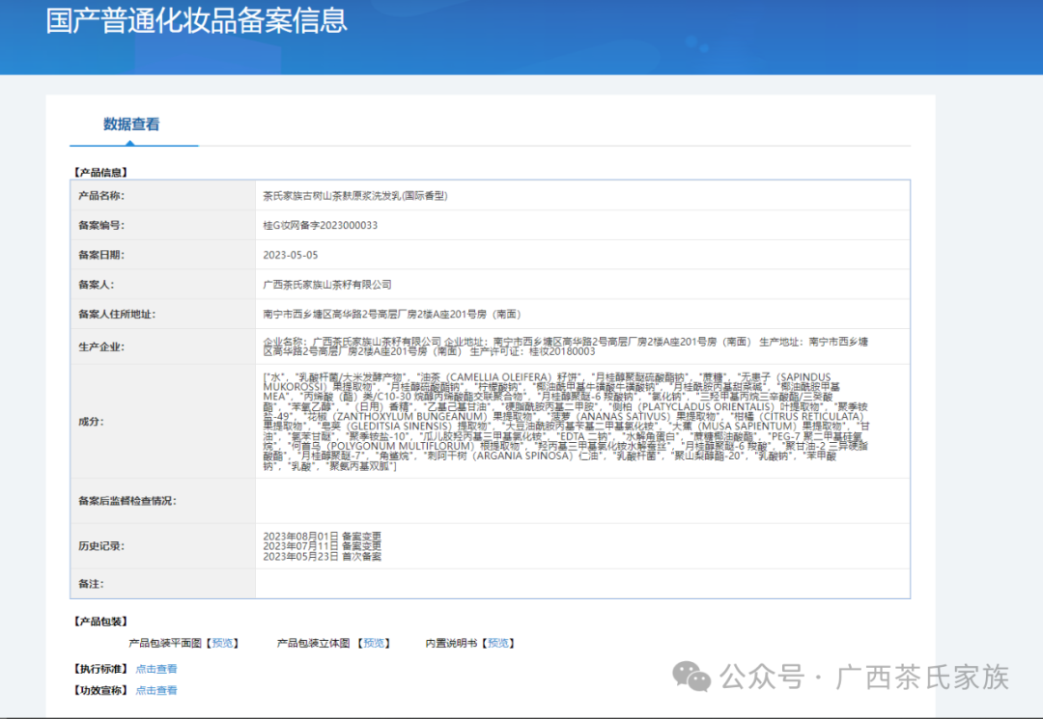Preview 内置说明书 via 预览 link
This screenshot has height=719, width=1043.
point(498,643)
